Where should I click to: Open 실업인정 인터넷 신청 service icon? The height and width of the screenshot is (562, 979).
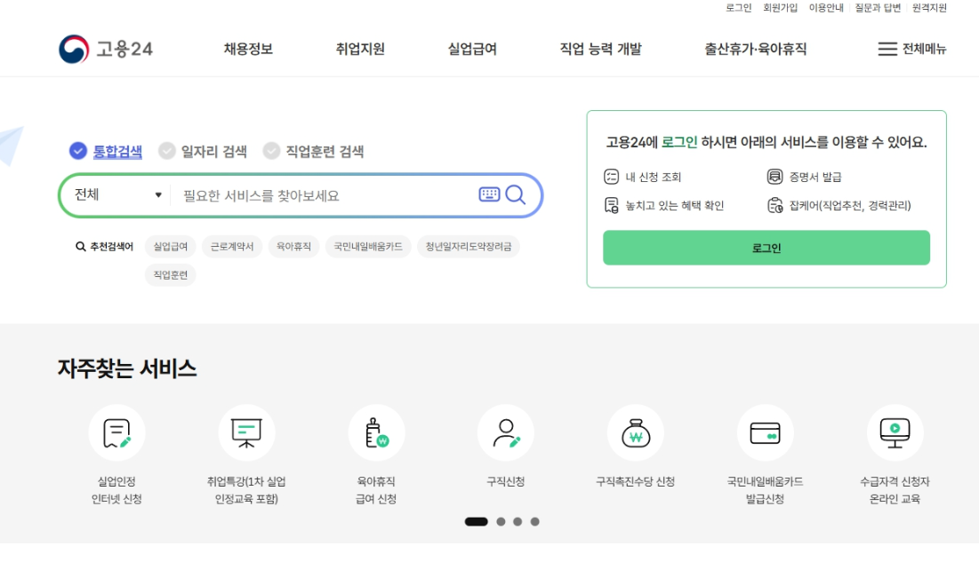pyautogui.click(x=116, y=433)
